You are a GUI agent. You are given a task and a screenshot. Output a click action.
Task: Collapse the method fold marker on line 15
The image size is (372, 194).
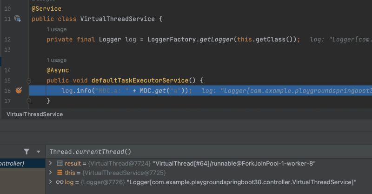tap(29, 81)
